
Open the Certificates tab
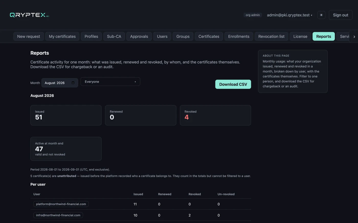pos(209,36)
